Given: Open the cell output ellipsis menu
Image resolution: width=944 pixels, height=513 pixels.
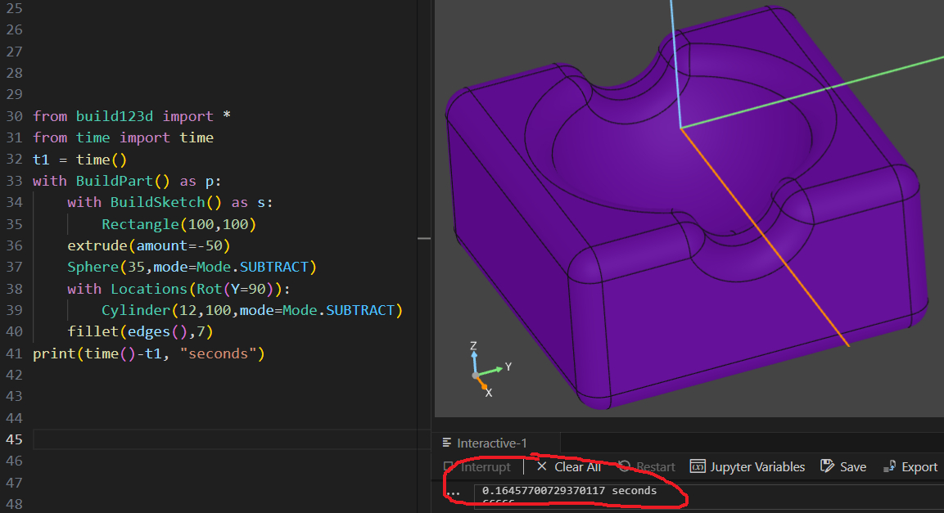Looking at the screenshot, I should pos(454,492).
